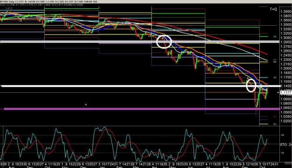Click the 1.2600 price scale value
292x168 pixels.
pyautogui.click(x=286, y=51)
